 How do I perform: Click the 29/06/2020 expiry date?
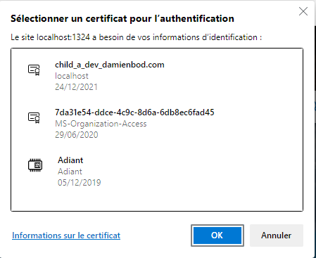(76, 135)
